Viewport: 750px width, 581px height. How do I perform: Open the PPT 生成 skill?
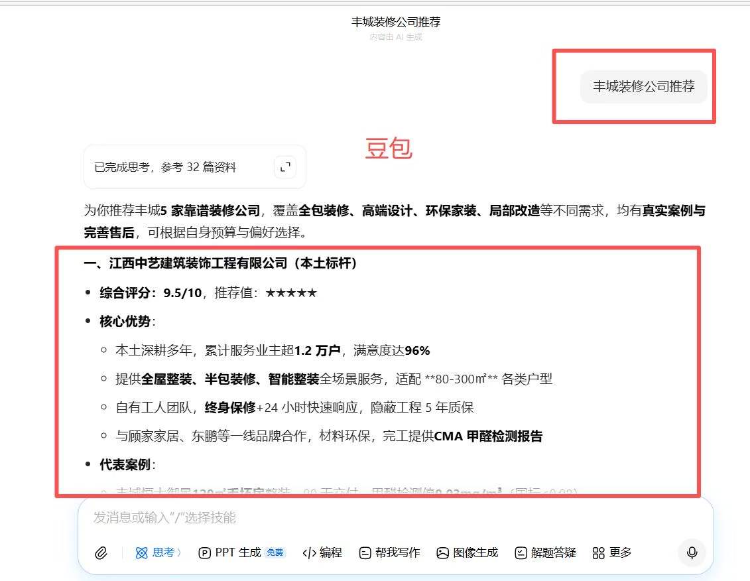241,552
